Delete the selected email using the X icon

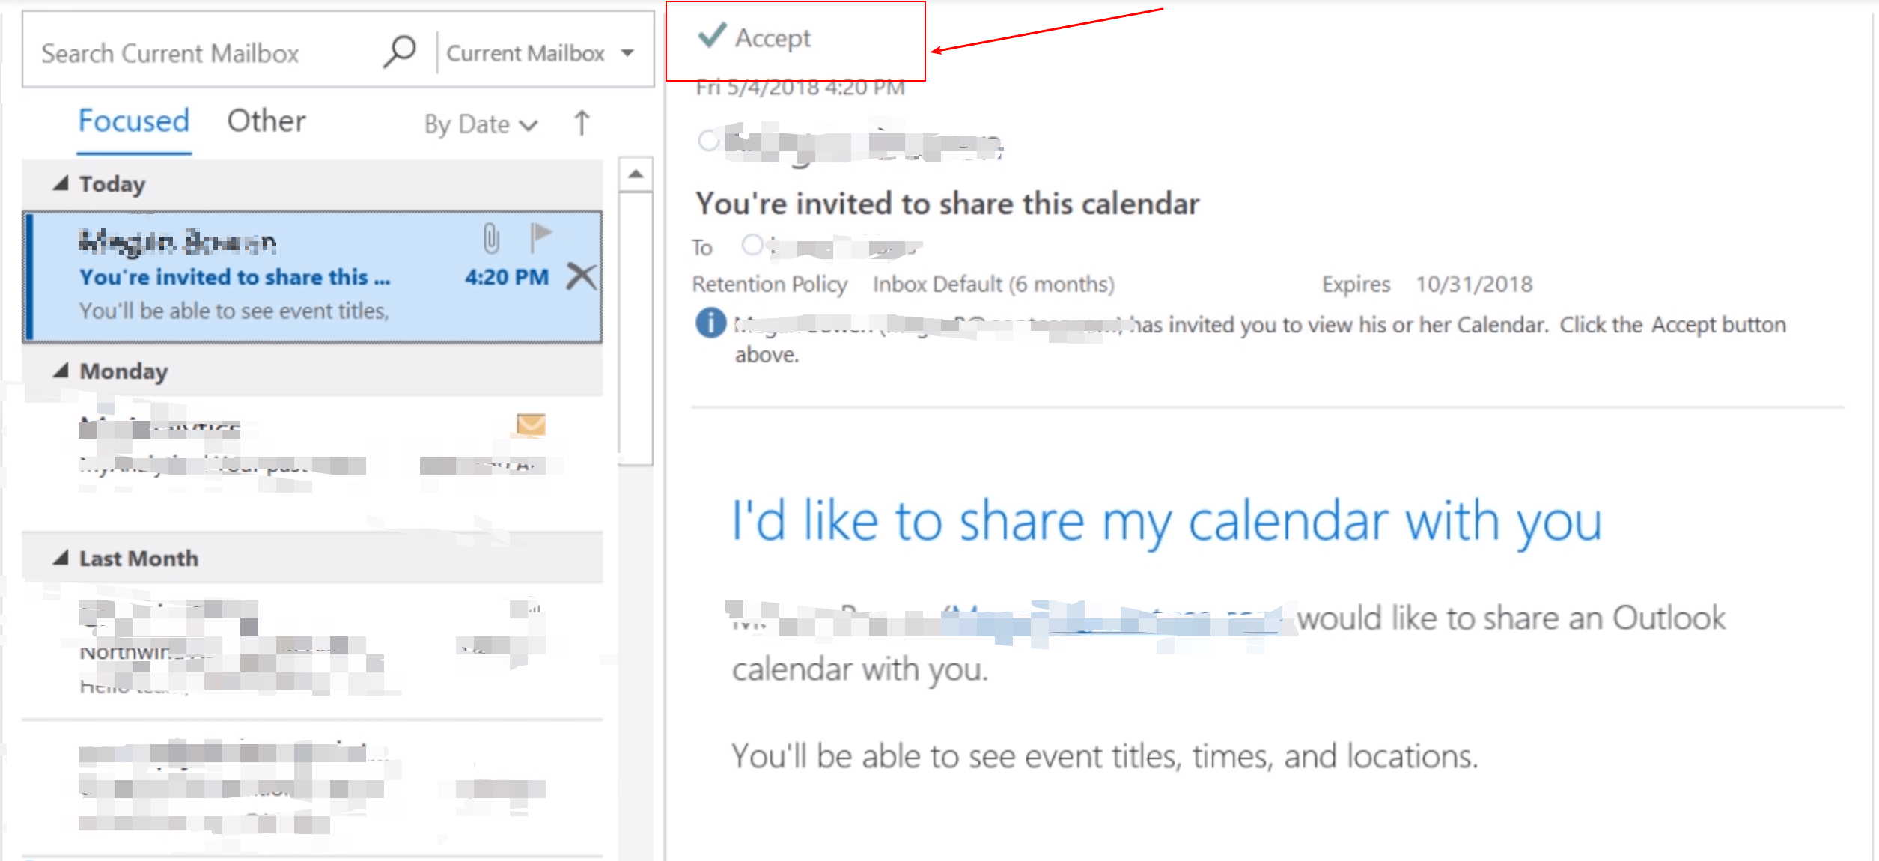[x=581, y=276]
